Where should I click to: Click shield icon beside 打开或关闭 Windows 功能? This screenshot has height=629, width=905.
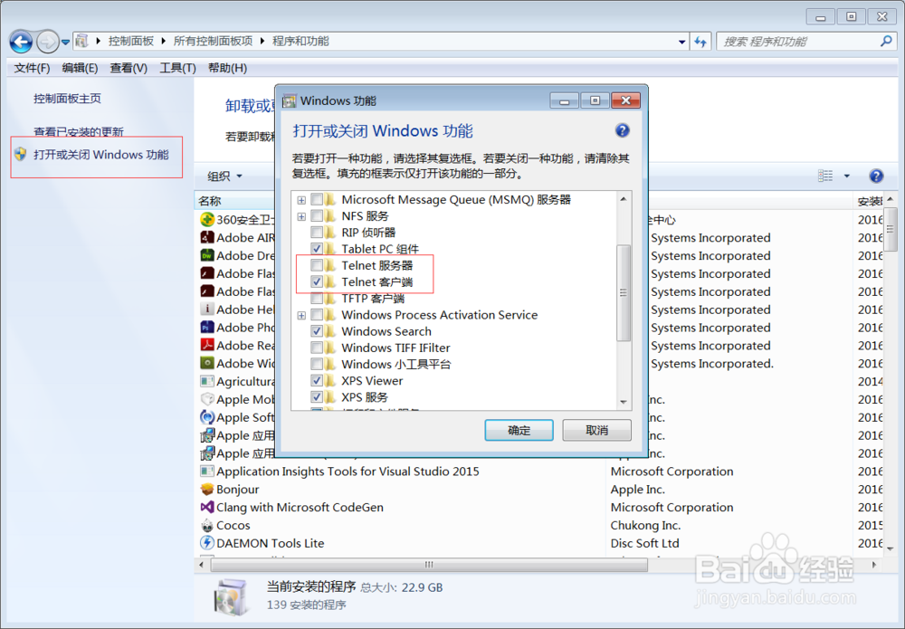(21, 154)
